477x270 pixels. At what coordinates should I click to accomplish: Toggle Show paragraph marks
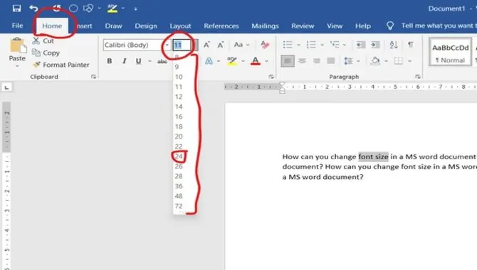(x=410, y=45)
